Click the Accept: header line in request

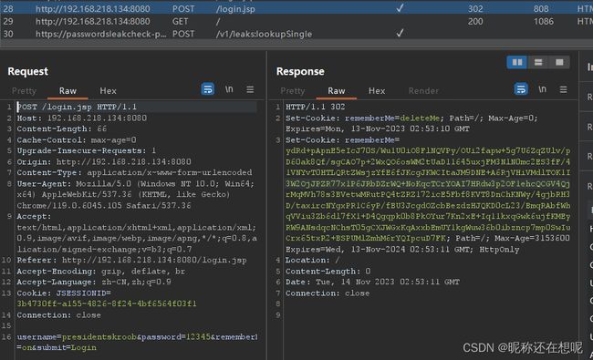click(34, 216)
